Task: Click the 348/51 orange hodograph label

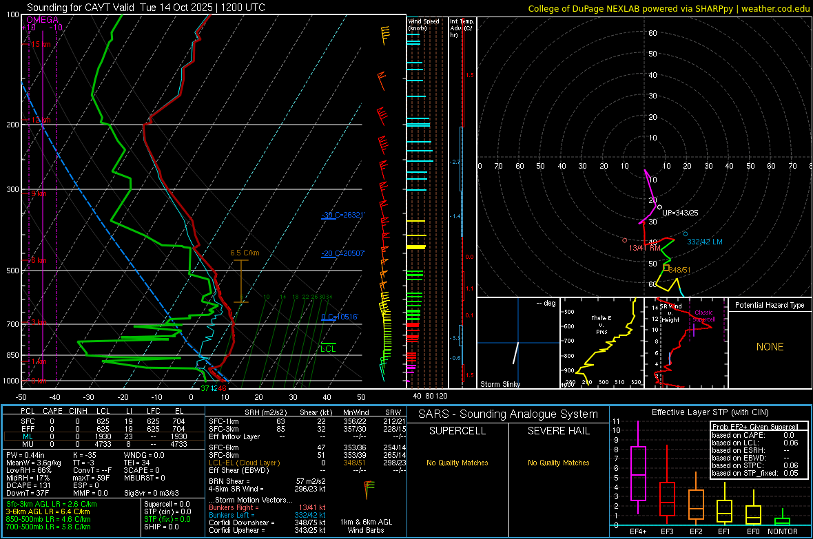Action: point(680,270)
